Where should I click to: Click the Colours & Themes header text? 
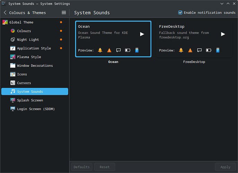(27, 13)
